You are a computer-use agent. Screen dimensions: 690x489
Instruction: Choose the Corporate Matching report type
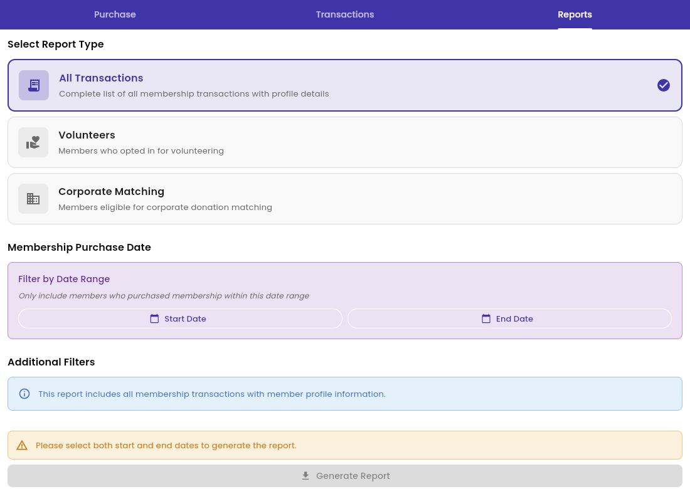345,199
